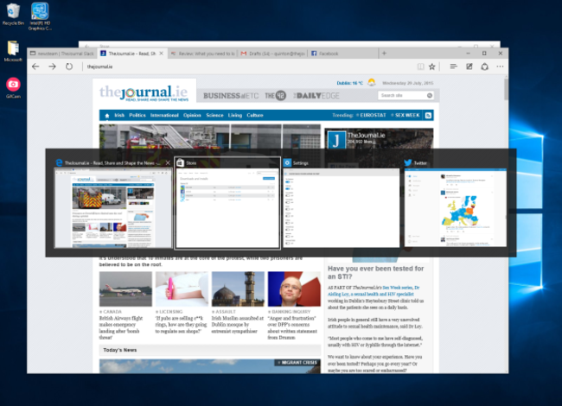Screen dimensions: 562x406
Task: Click the Migrant Crisis banner image
Action: pyautogui.click(x=210, y=366)
